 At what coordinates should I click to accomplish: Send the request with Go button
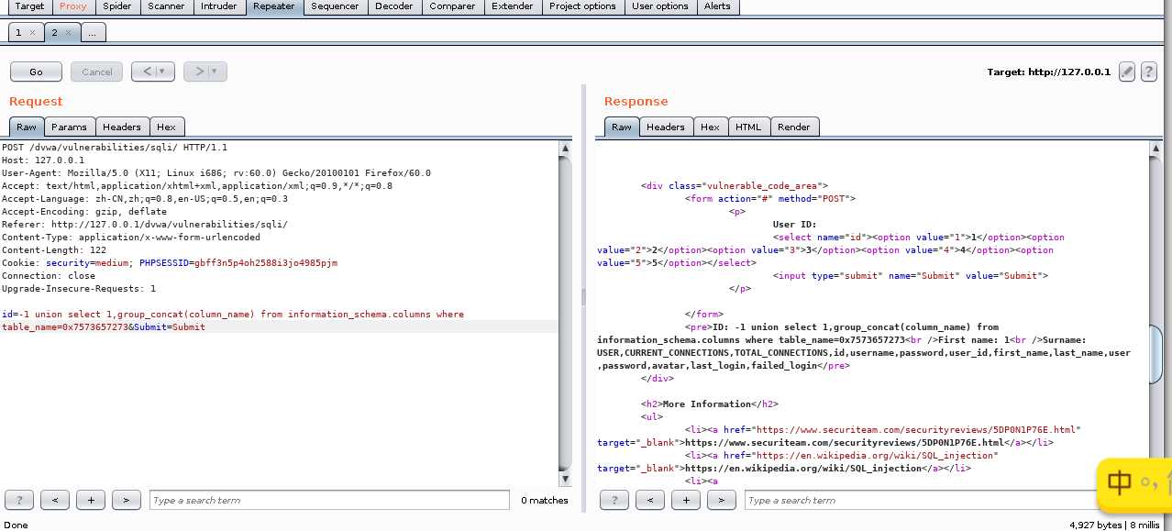click(x=36, y=72)
